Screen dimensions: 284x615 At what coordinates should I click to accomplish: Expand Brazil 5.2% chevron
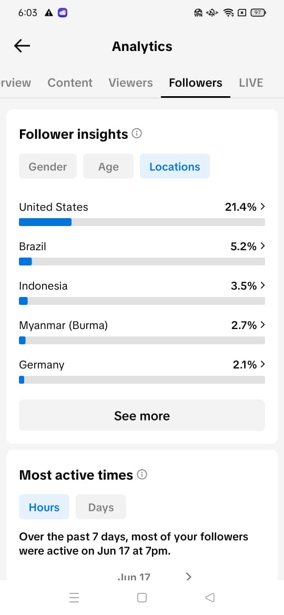coord(262,247)
